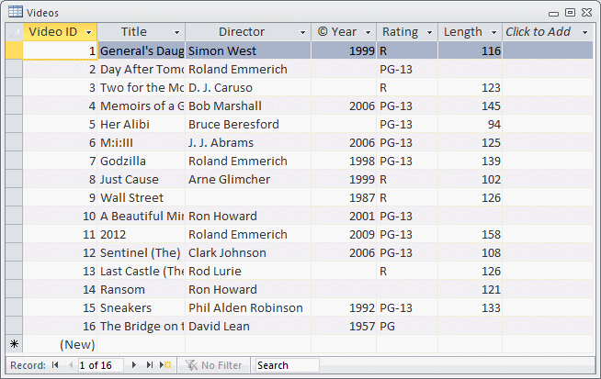Click the M:i:III title cell
The image size is (601, 379).
pos(141,142)
